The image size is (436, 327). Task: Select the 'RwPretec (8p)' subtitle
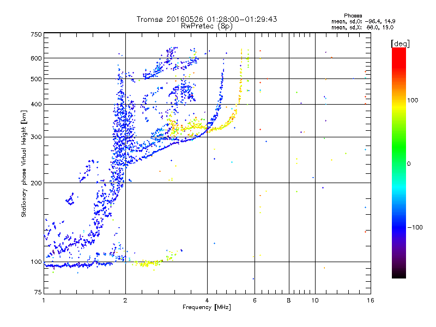pyautogui.click(x=207, y=26)
